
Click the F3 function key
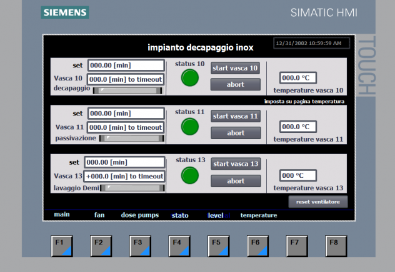[x=141, y=246]
